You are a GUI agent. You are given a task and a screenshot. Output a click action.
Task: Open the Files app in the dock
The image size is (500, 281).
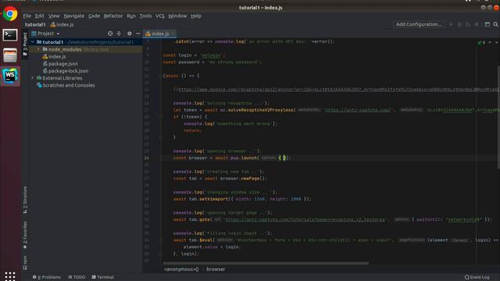[x=10, y=55]
